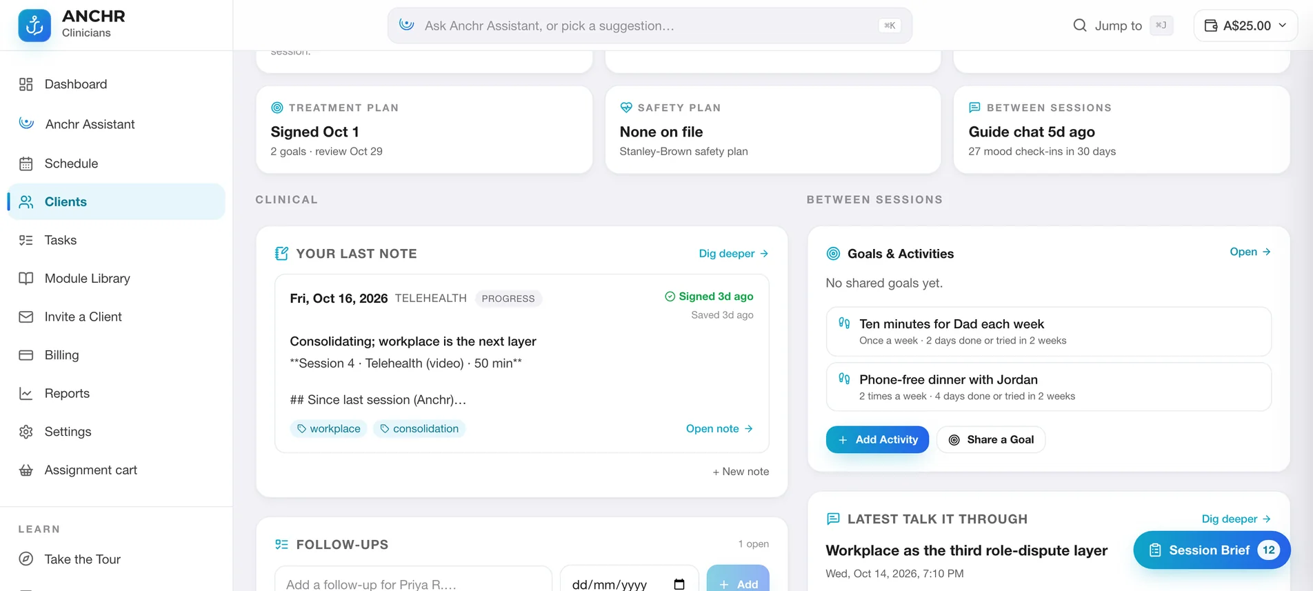Click the Schedule calendar icon
This screenshot has width=1313, height=591.
[x=26, y=163]
